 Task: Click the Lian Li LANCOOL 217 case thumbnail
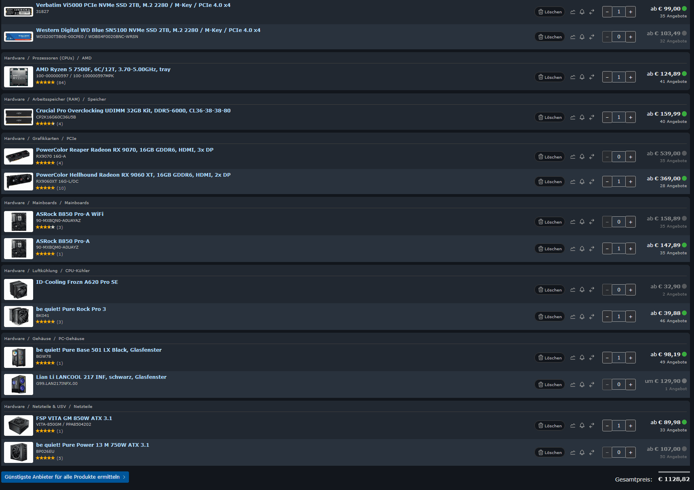pyautogui.click(x=19, y=384)
